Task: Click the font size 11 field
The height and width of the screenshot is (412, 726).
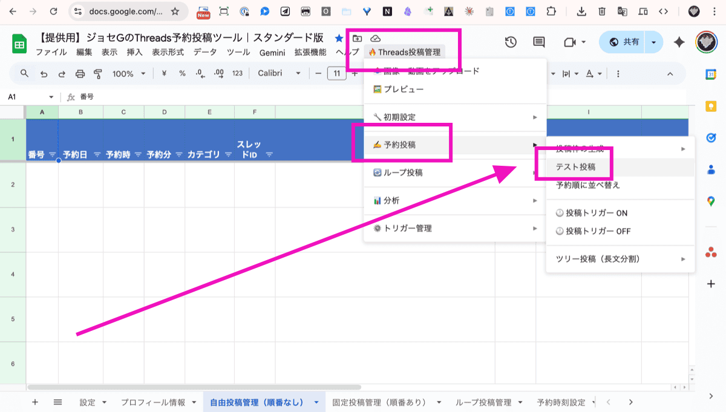Action: 336,74
